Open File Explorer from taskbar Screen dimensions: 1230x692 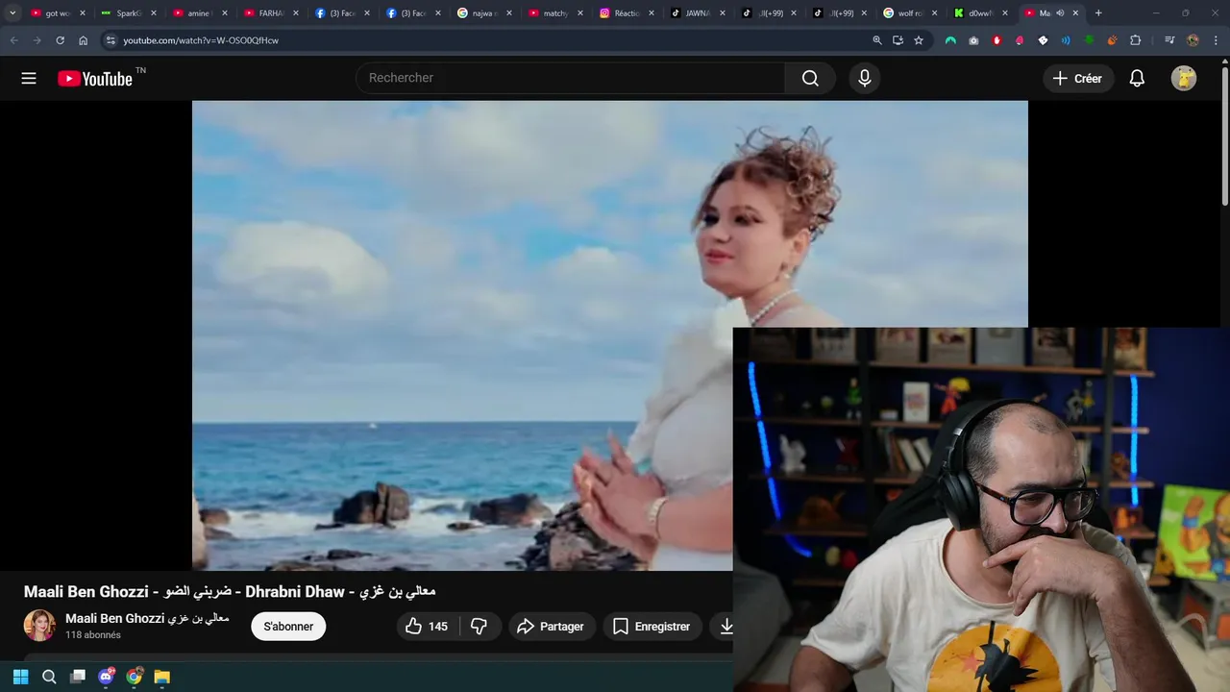click(162, 677)
